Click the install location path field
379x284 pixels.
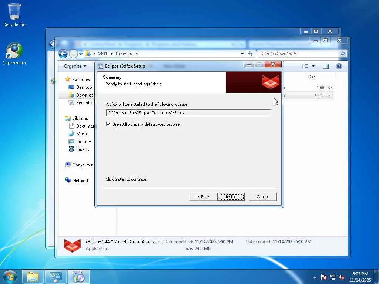(x=188, y=113)
